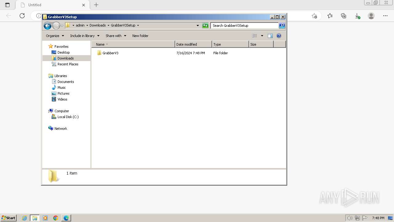Click the 'File folder' type cell

click(220, 53)
